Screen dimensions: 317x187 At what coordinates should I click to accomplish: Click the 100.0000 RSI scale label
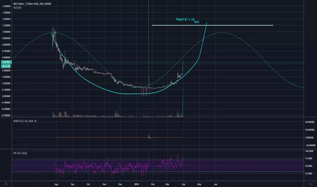tap(309, 151)
